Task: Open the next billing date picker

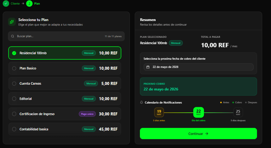Action: point(199,67)
